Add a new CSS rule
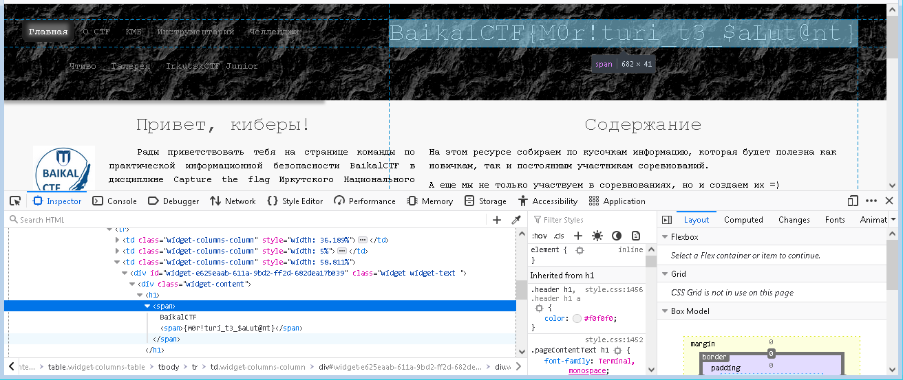The height and width of the screenshot is (380, 903). 578,236
